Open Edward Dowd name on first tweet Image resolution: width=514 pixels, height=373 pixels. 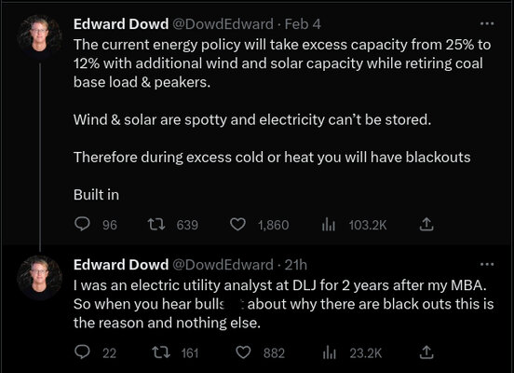point(121,24)
